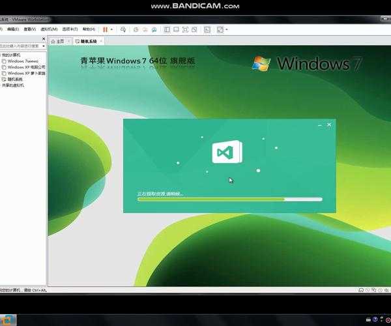Open the 编辑(E) menu

[x=13, y=29]
